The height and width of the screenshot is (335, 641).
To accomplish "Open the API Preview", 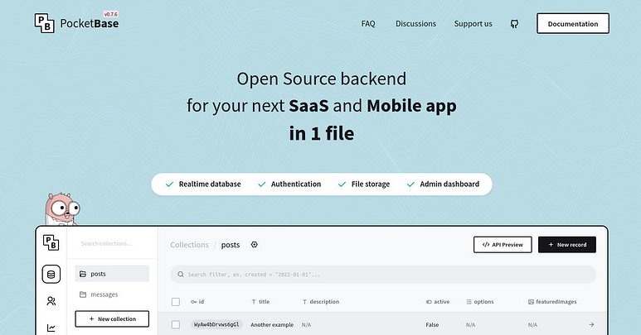I will tap(503, 245).
